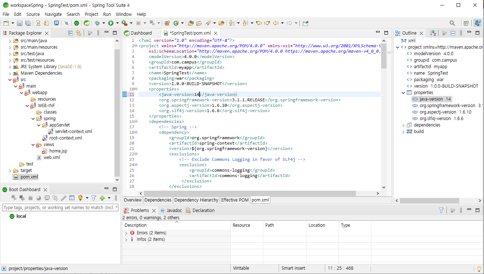Collapse all nodes in the Outline view

click(453, 33)
